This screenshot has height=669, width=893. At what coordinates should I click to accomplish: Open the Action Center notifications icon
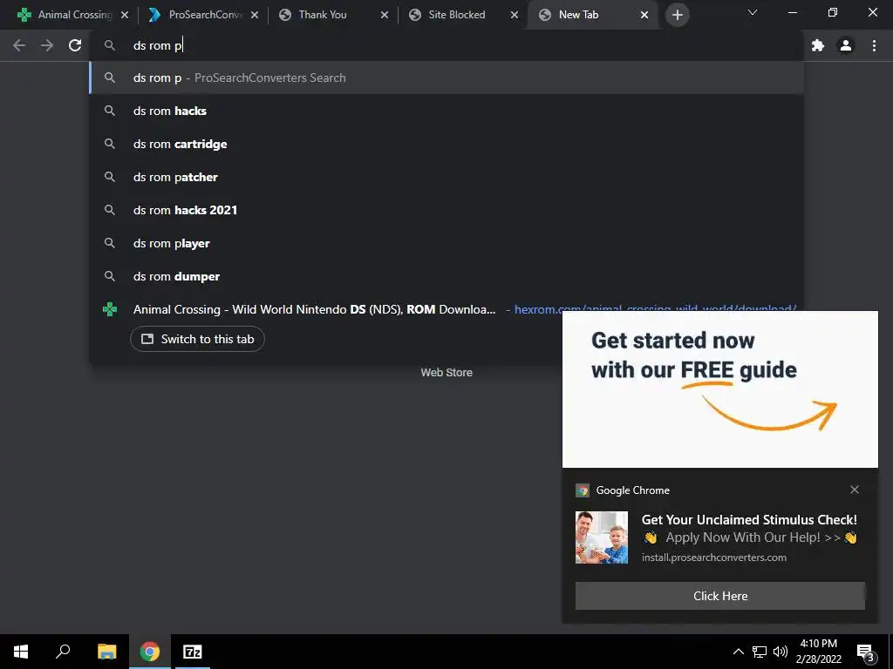(866, 652)
